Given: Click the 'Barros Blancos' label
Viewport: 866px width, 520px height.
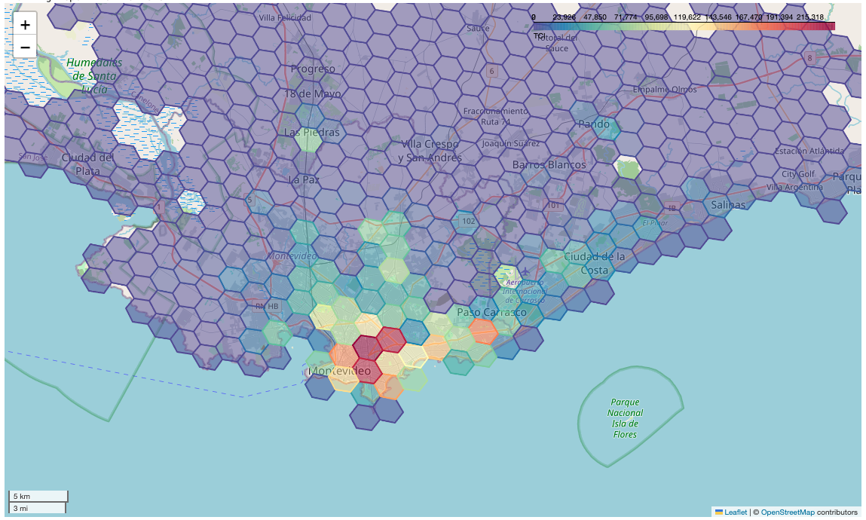Looking at the screenshot, I should click(549, 164).
